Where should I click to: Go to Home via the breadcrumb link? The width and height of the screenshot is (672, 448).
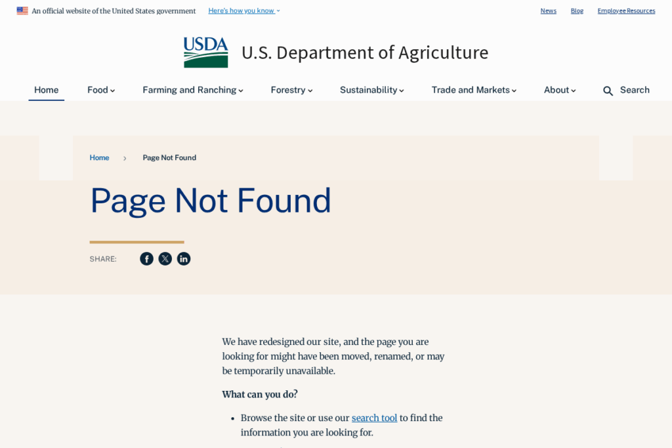99,157
